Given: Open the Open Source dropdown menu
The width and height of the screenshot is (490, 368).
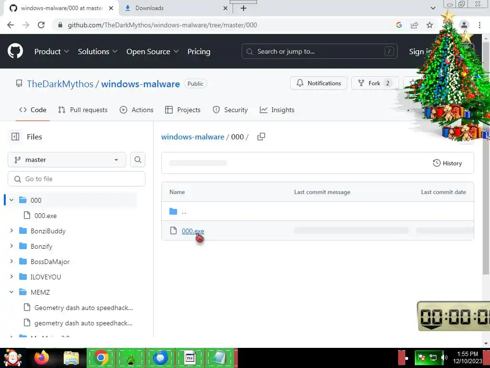Looking at the screenshot, I should tap(153, 51).
